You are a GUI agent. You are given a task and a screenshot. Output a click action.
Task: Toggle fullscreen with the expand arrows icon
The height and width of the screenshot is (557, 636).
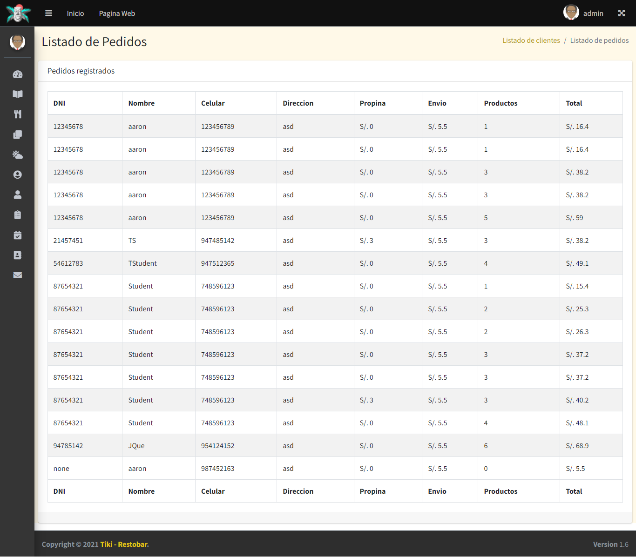(x=622, y=13)
